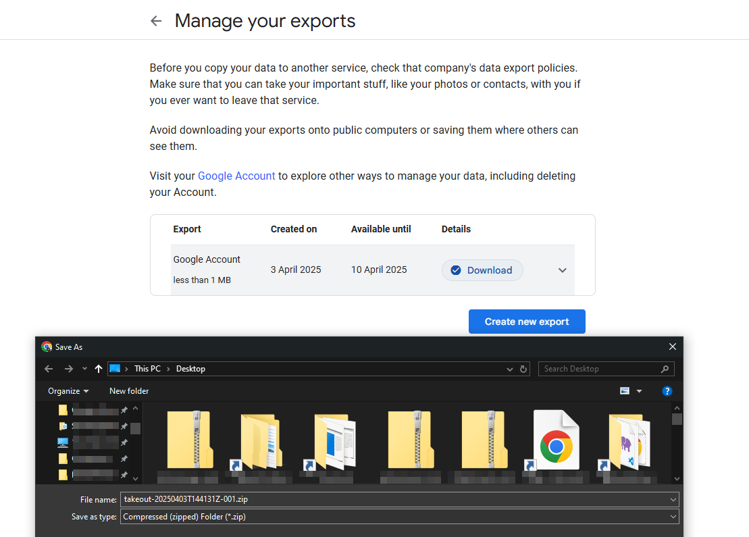The width and height of the screenshot is (749, 537).
Task: Open help with the blue question mark
Action: [667, 391]
